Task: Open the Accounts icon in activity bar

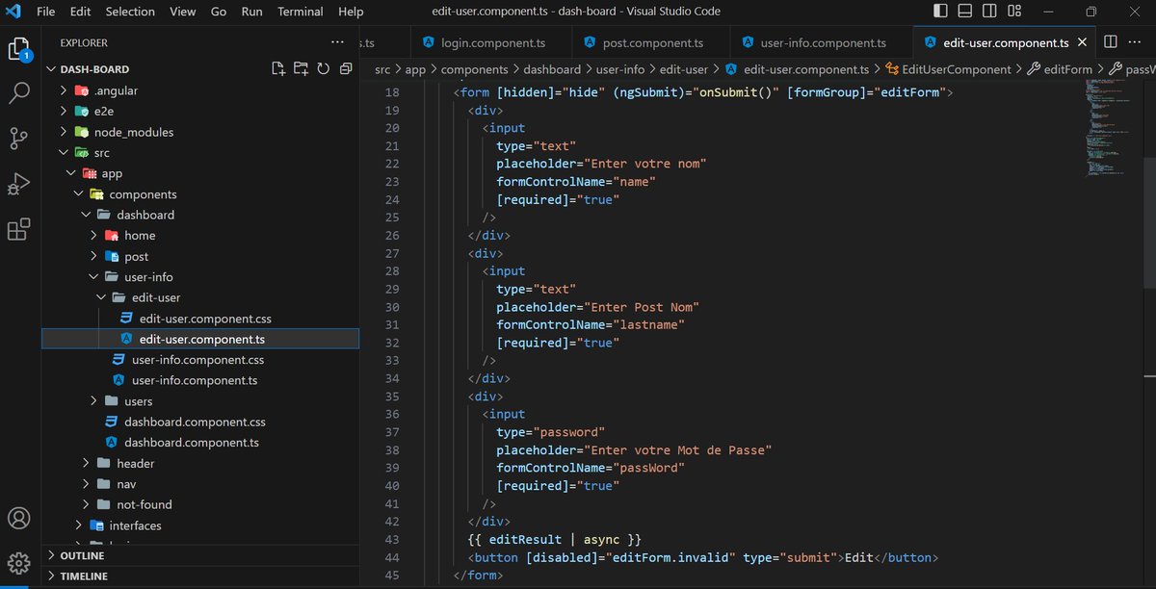Action: (19, 518)
